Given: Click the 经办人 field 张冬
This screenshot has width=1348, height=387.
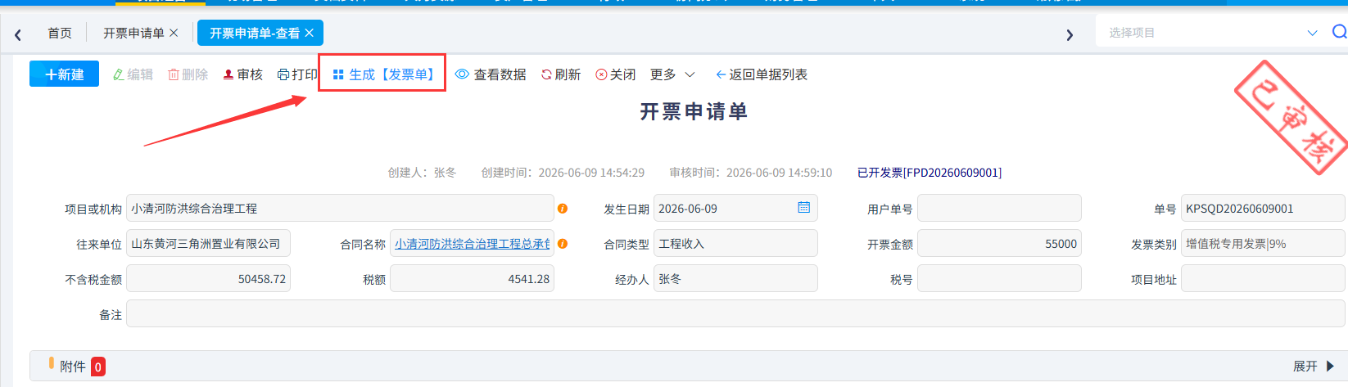Looking at the screenshot, I should tap(735, 279).
